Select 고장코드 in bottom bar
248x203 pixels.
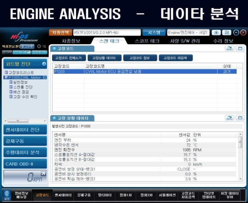(x=42, y=195)
